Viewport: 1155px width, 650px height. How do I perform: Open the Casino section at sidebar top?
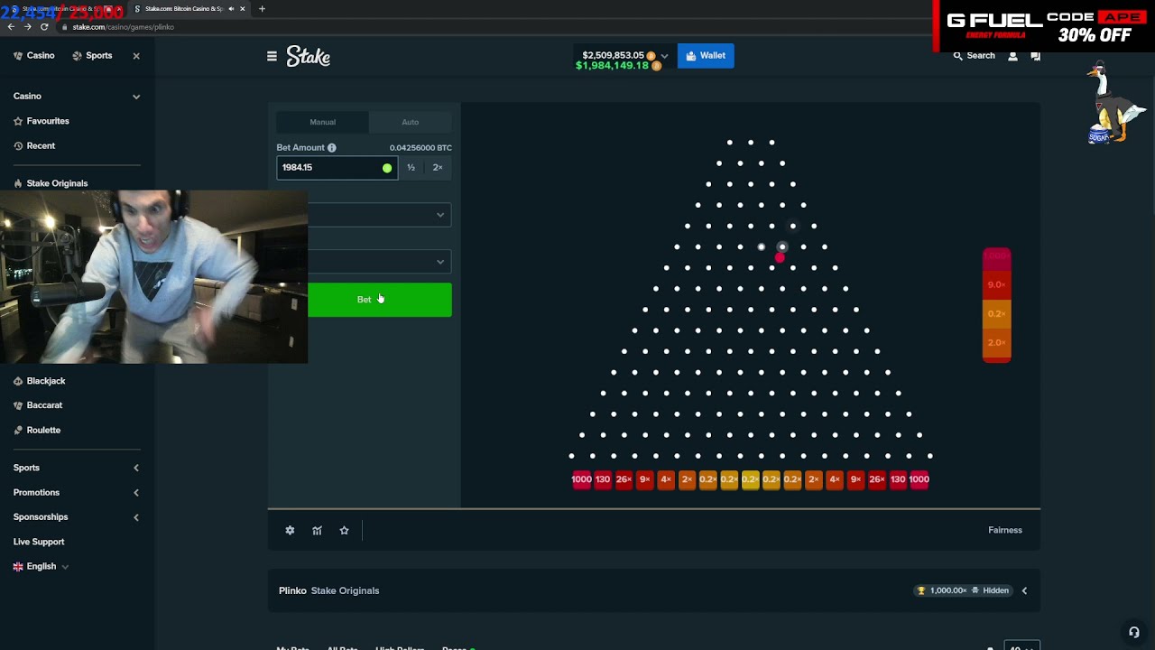pyautogui.click(x=34, y=56)
